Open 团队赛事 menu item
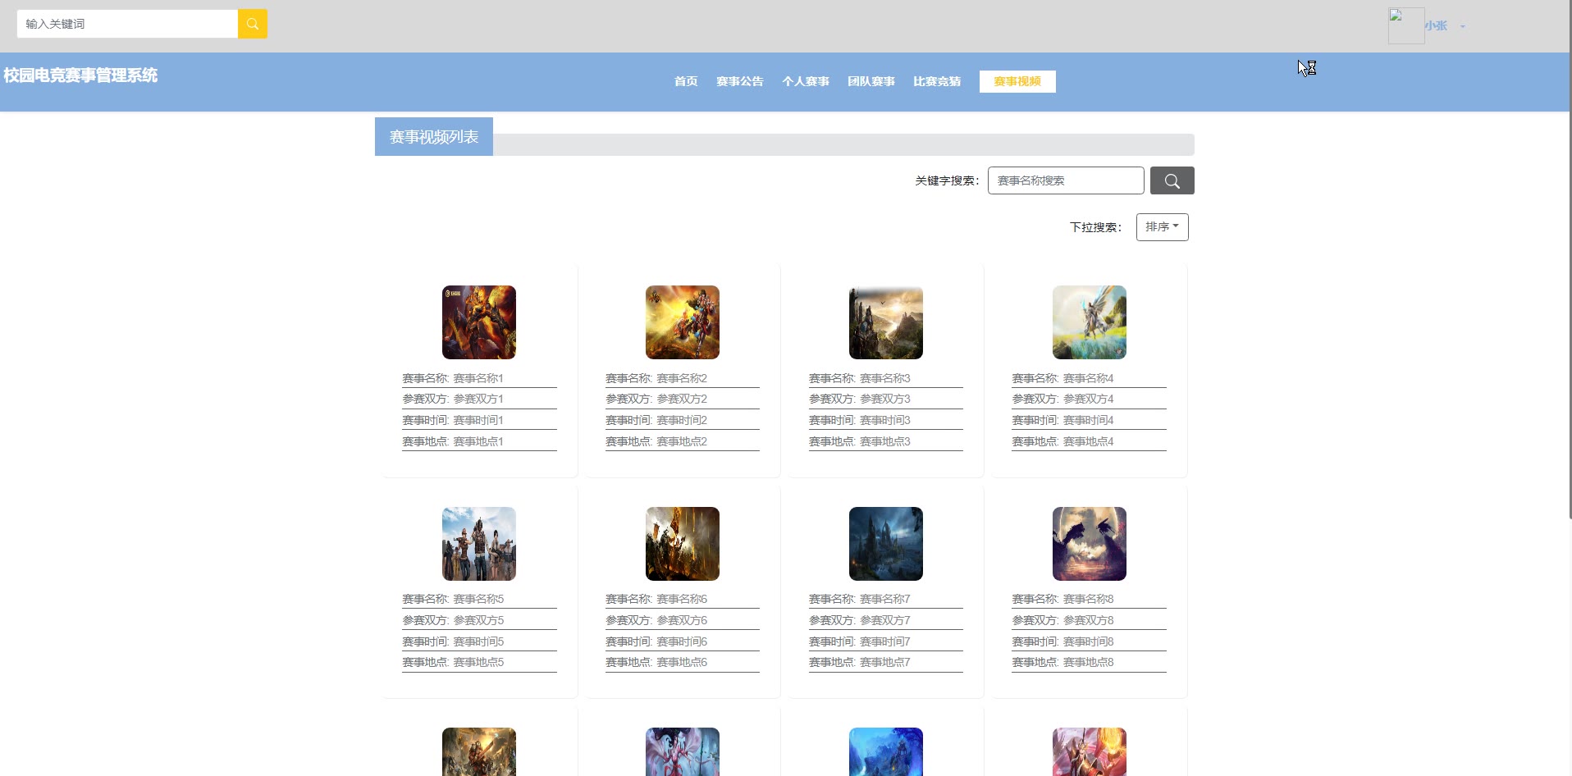Image resolution: width=1572 pixels, height=776 pixels. pyautogui.click(x=871, y=81)
